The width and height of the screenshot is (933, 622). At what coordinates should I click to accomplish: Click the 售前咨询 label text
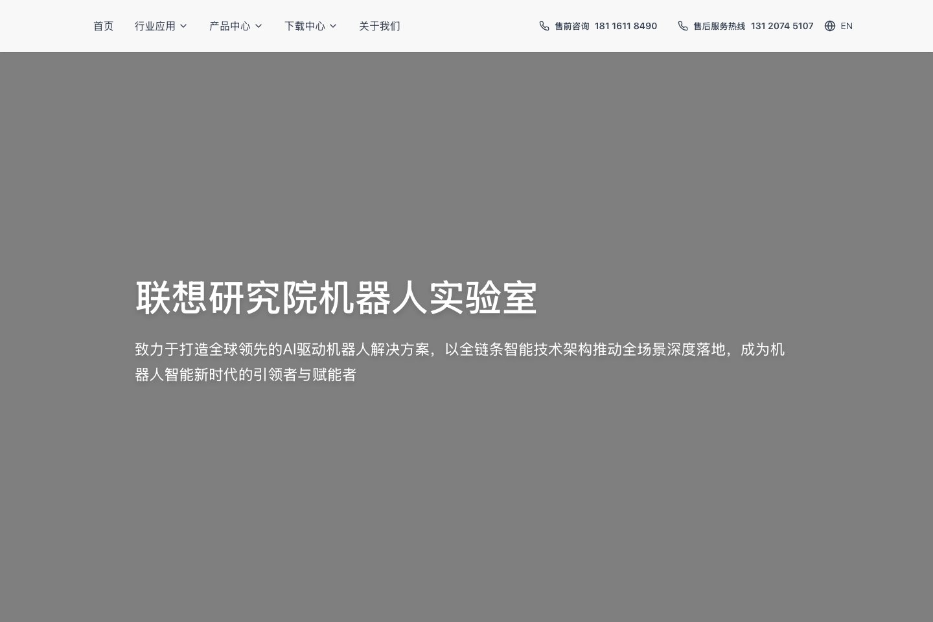571,26
